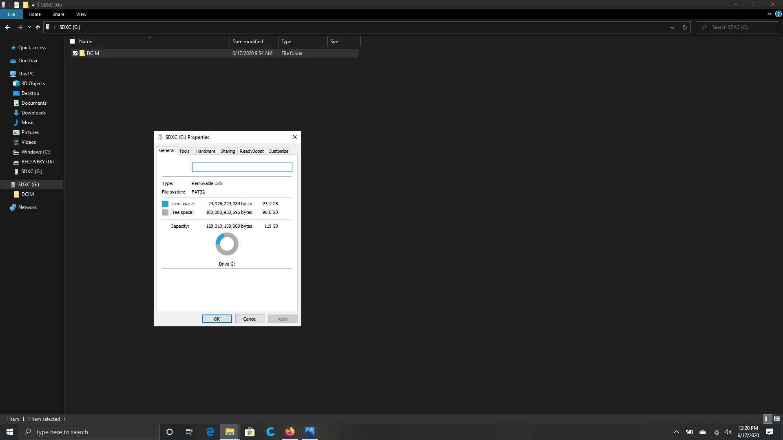Click taskbar search box
This screenshot has height=440, width=783.
(x=90, y=432)
